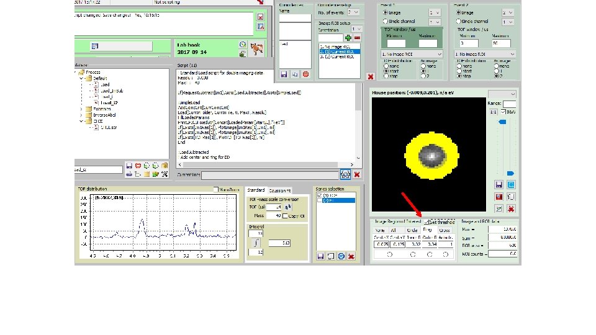The image size is (596, 335).
Task: Click the TOF window Maximum field in Event 2
Action: pos(502,43)
